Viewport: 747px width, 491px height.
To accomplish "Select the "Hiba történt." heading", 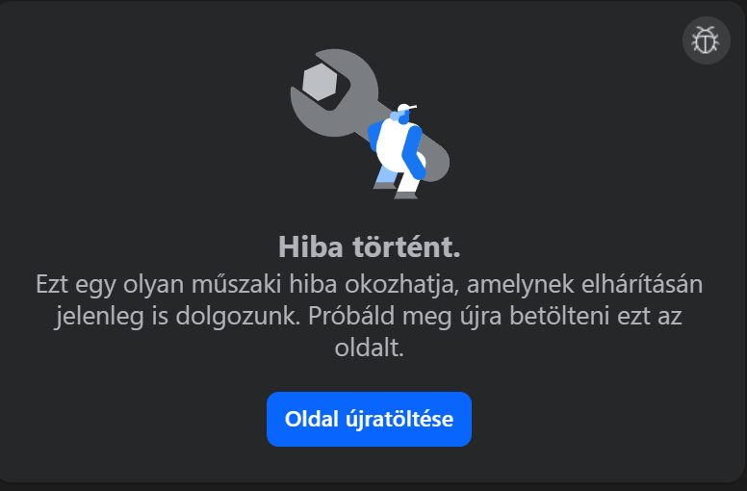I will coord(370,246).
